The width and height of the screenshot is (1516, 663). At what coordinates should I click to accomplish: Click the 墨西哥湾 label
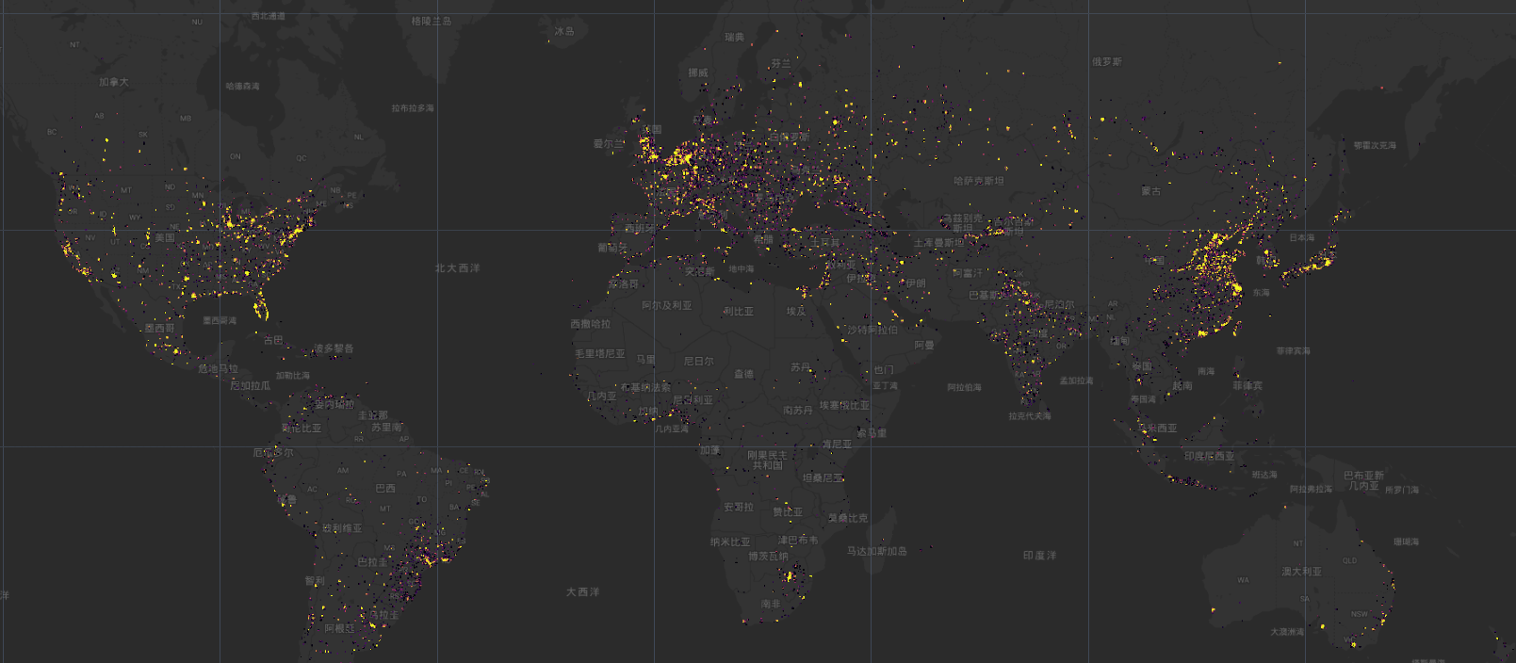220,320
